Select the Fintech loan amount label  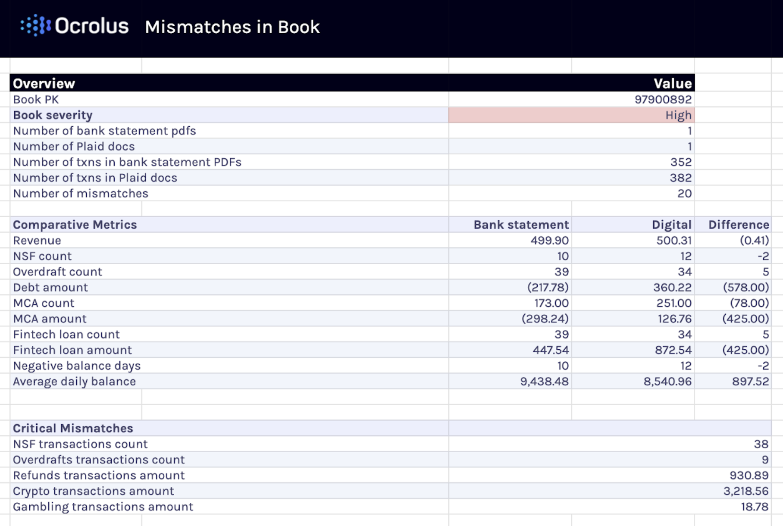pyautogui.click(x=72, y=350)
